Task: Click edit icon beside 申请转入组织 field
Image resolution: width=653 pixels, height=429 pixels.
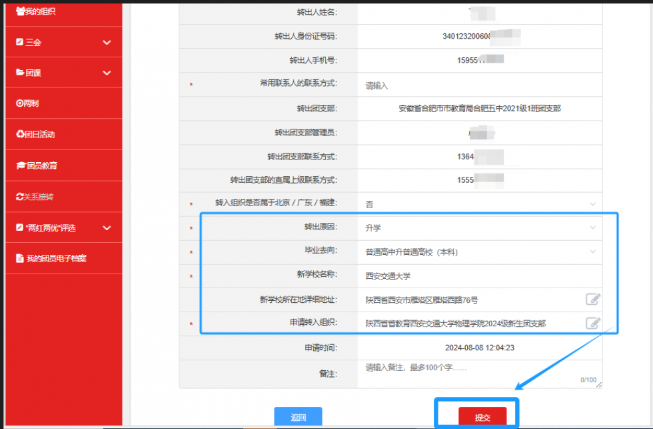Action: [593, 323]
